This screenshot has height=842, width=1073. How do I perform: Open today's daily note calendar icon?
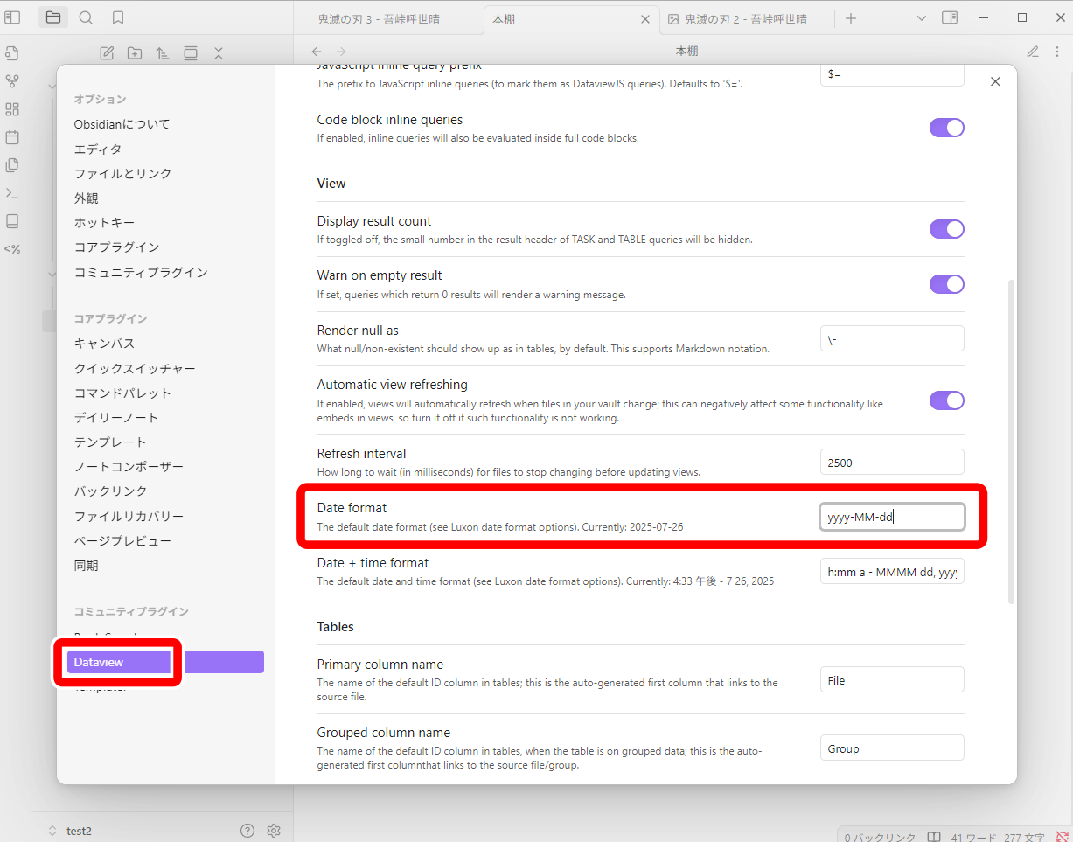pos(12,137)
